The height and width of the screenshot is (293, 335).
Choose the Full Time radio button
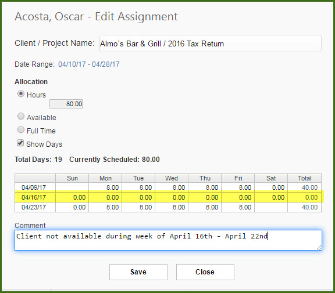click(x=21, y=129)
